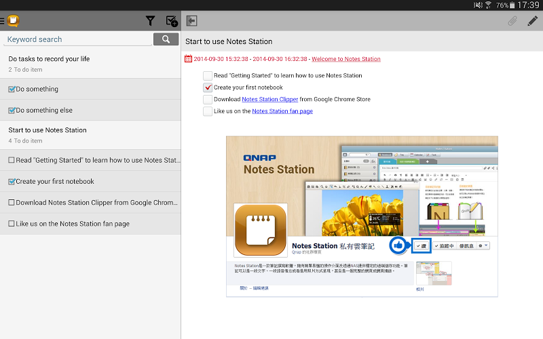This screenshot has height=339, width=543.
Task: Tap the red calendar icon
Action: tap(188, 58)
